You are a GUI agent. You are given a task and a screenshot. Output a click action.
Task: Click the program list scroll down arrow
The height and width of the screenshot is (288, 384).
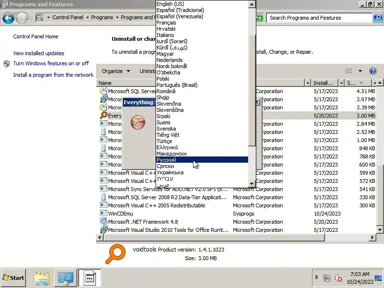coord(380,230)
